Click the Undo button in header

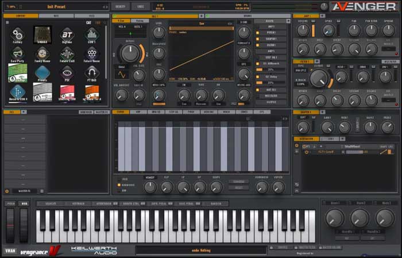141,7
